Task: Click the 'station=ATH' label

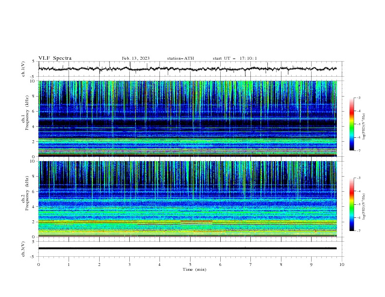Action: click(x=180, y=58)
